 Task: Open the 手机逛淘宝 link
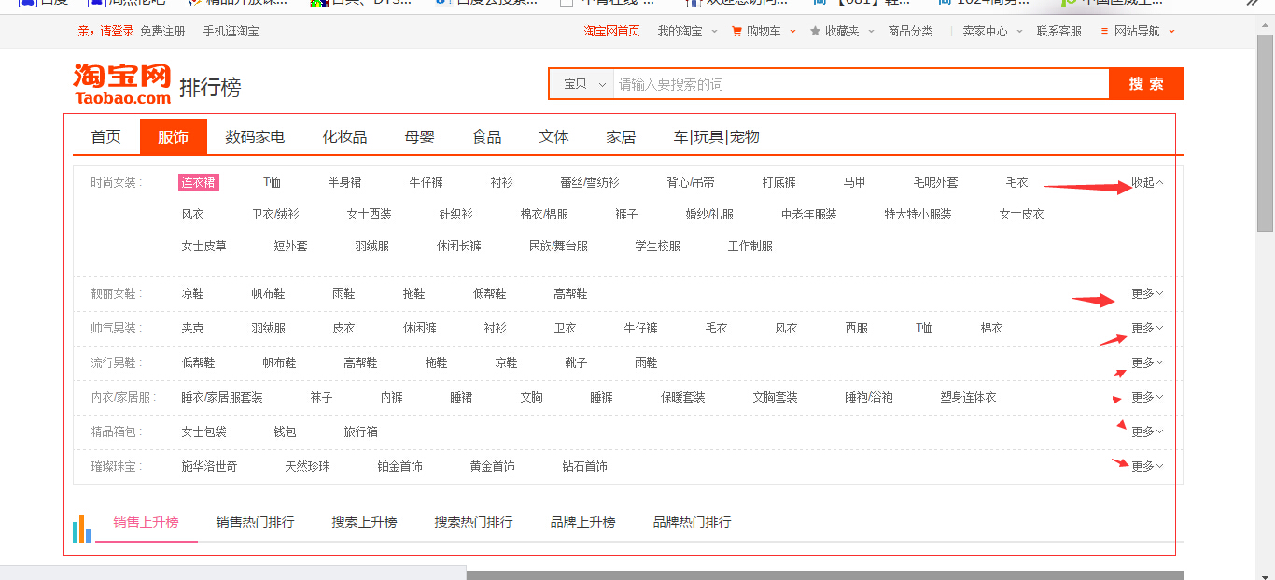tap(231, 31)
